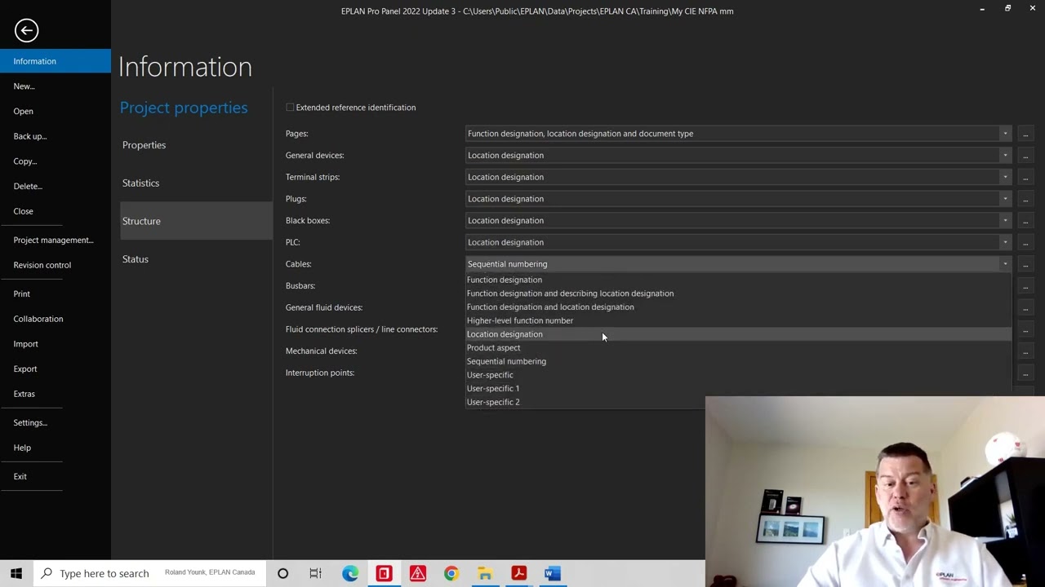
Task: Select Function designation and describing location designation
Action: coord(738,293)
